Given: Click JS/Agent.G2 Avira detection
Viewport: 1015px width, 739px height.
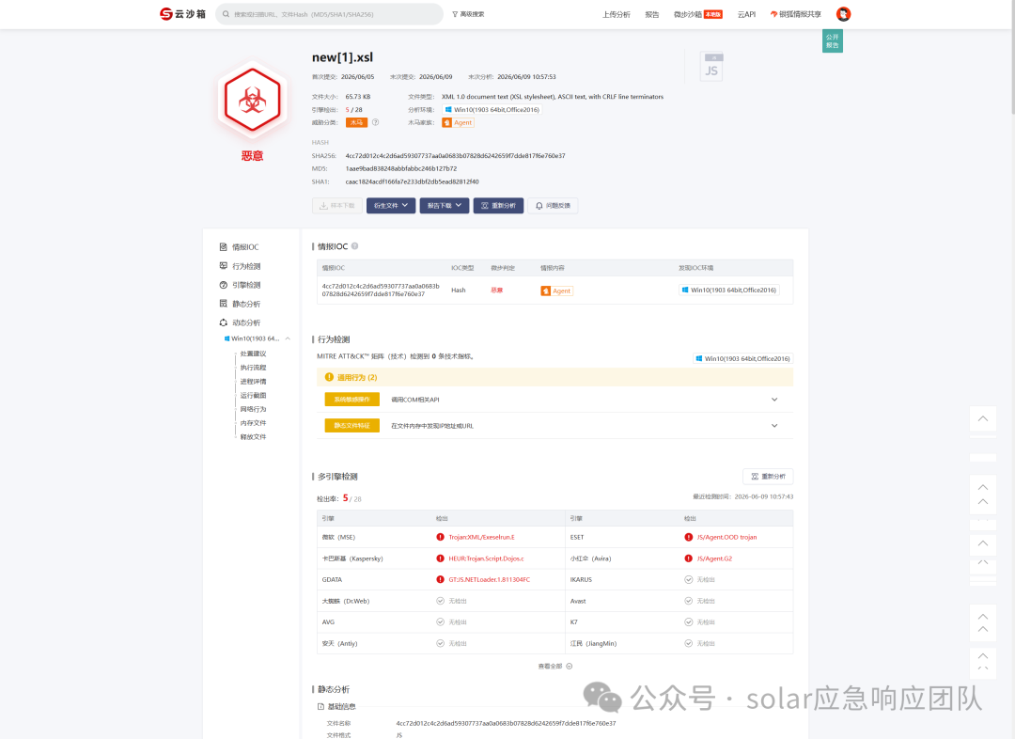Looking at the screenshot, I should pyautogui.click(x=714, y=558).
